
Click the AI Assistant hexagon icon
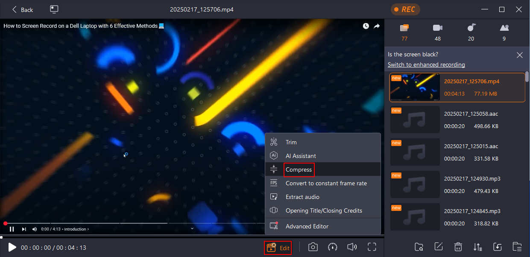(x=274, y=156)
